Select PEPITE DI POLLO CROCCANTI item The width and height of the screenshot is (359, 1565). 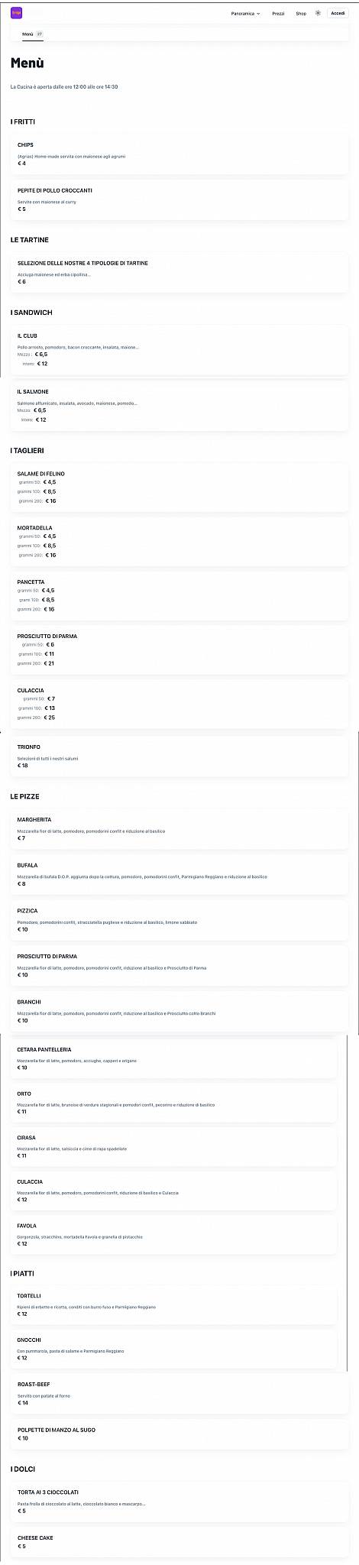tap(179, 200)
